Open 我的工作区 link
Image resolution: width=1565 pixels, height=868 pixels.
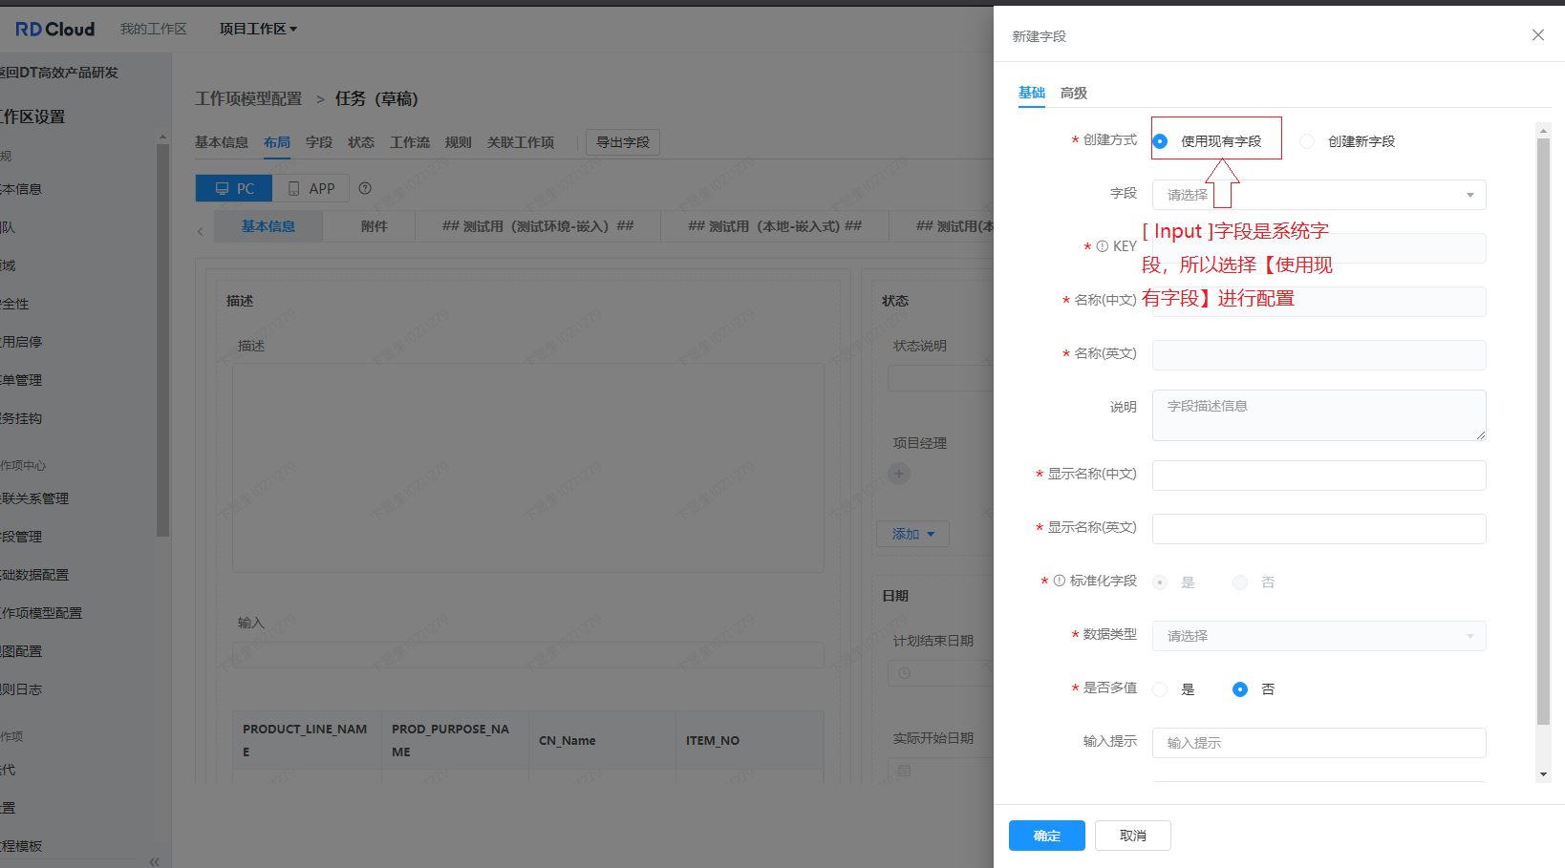[153, 29]
